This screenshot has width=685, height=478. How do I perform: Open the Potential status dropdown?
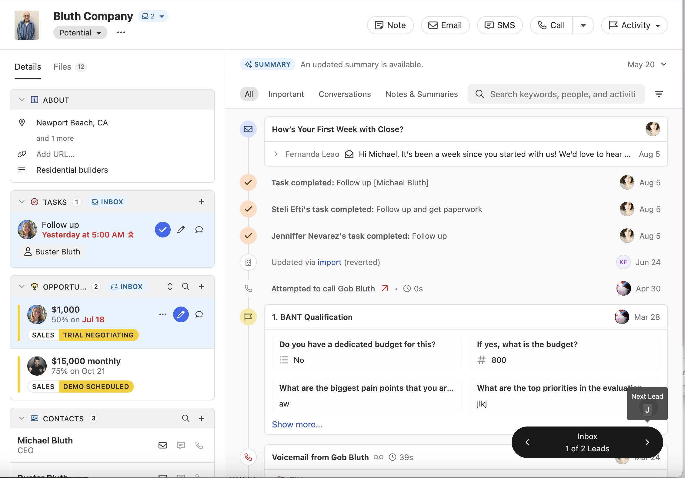pyautogui.click(x=80, y=32)
